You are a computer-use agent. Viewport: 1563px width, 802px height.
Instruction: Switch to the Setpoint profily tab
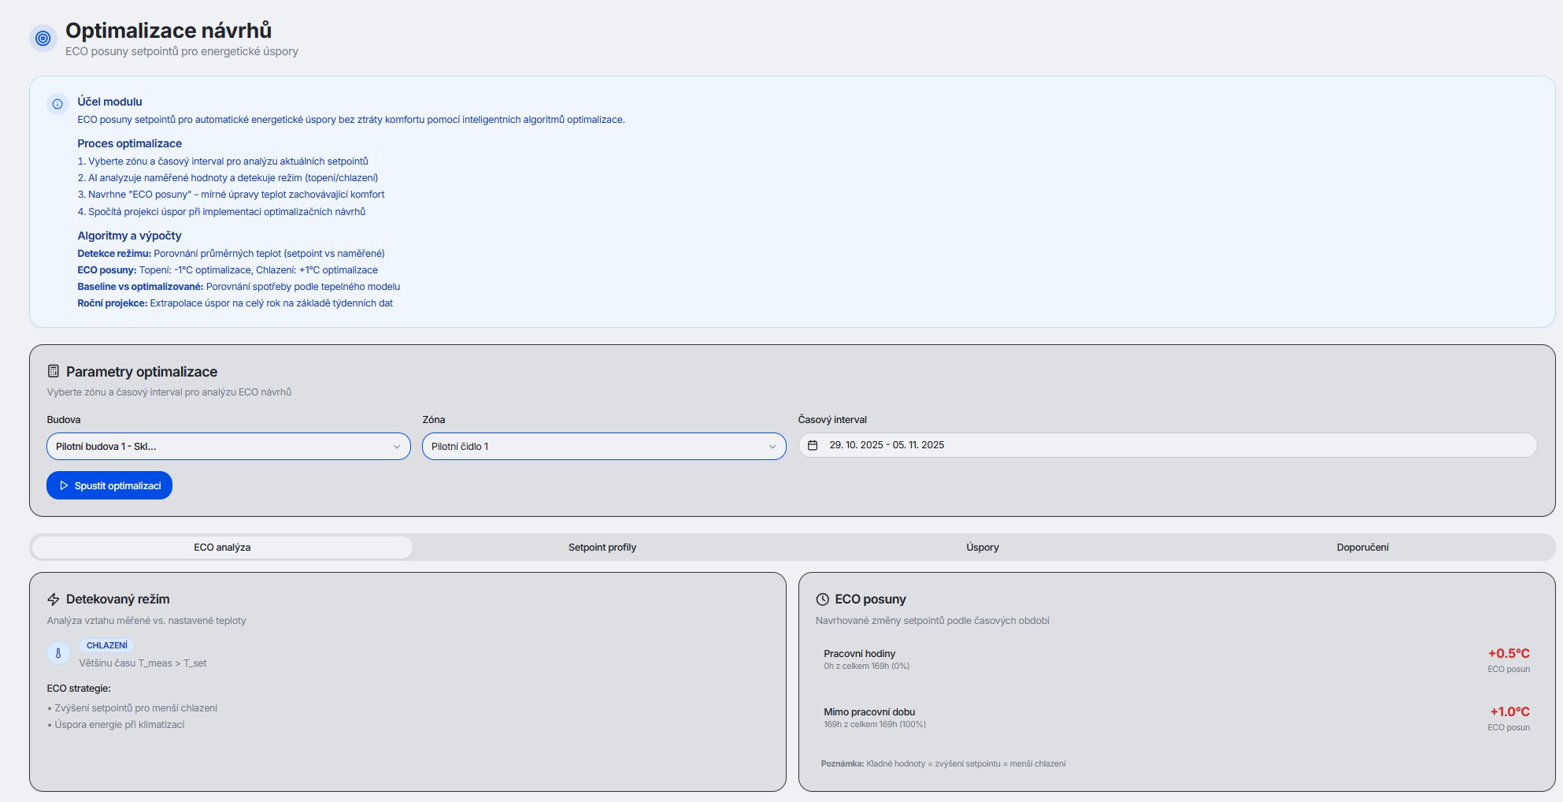pos(602,548)
